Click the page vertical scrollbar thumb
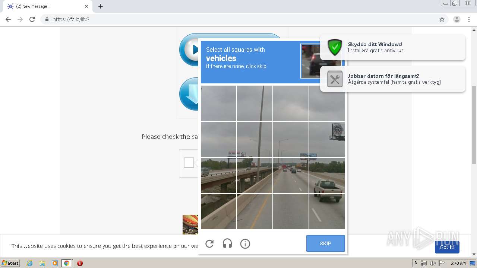The width and height of the screenshot is (477, 268). pyautogui.click(x=474, y=124)
